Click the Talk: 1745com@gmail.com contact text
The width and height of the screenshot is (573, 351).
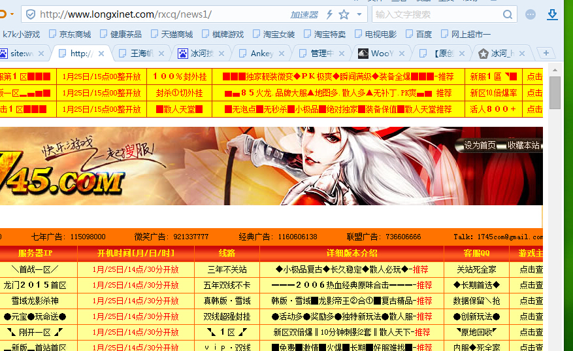(x=498, y=237)
